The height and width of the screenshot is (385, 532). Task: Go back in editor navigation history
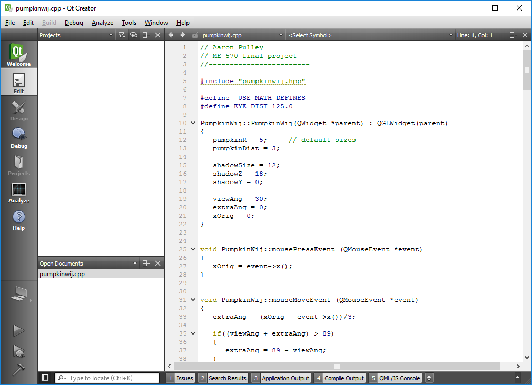[171, 35]
